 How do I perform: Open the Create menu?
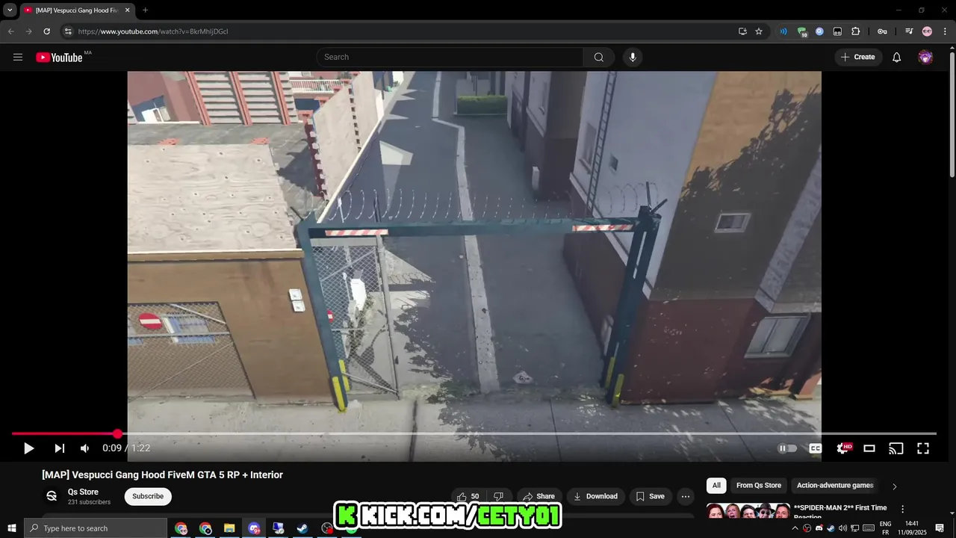[x=858, y=58]
